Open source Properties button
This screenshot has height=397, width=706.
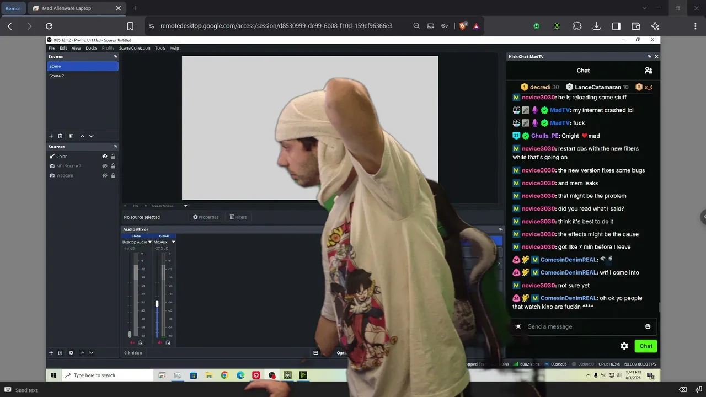tap(206, 217)
